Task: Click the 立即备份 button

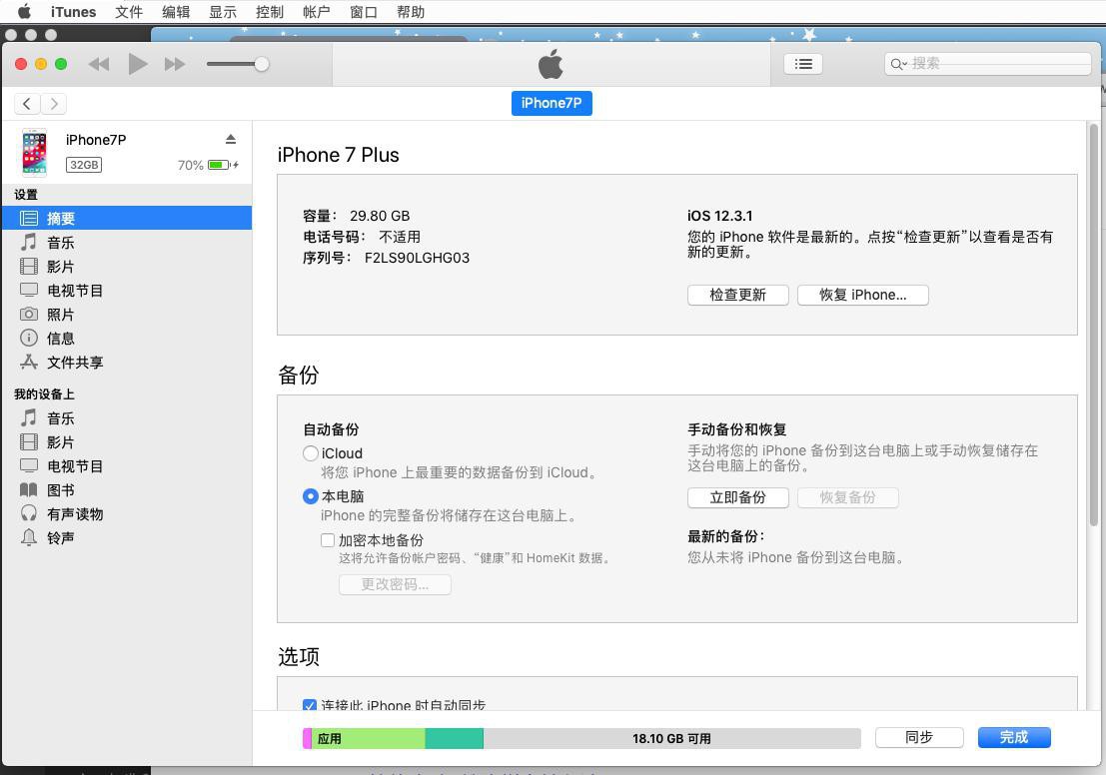Action: point(737,498)
